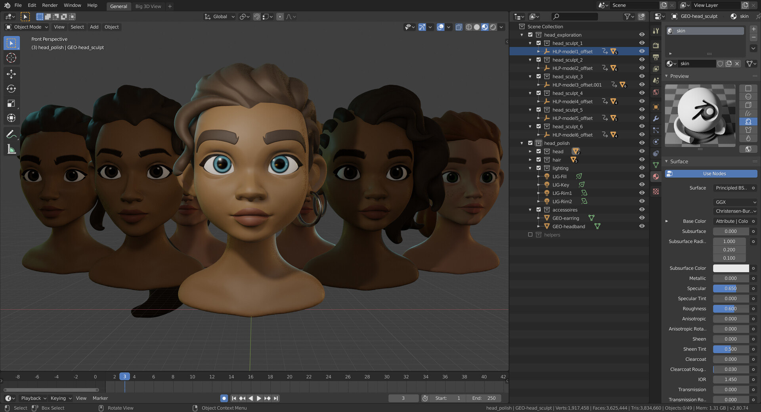Click the Principled BSDF surface shader button

[732, 188]
